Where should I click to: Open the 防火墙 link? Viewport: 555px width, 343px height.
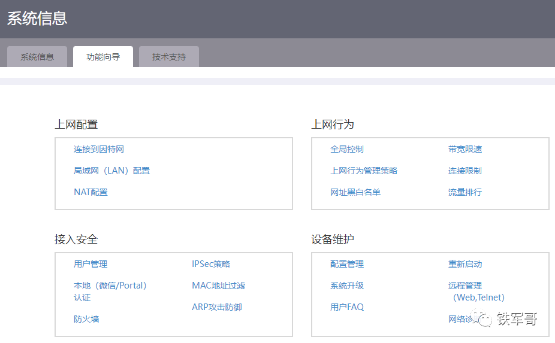coord(86,319)
